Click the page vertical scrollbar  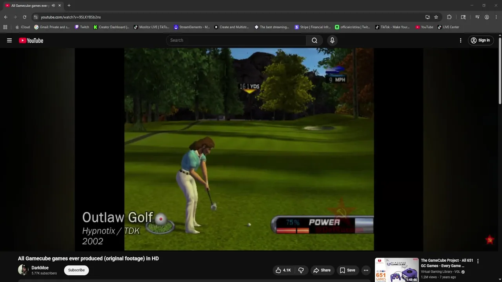(x=500, y=70)
